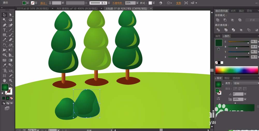259x131 pixels.
Task: Open stroke color dropdown in control bar
Action: pos(36,3)
